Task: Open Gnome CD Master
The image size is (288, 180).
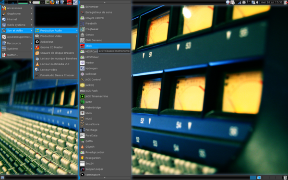Action: pos(56,48)
